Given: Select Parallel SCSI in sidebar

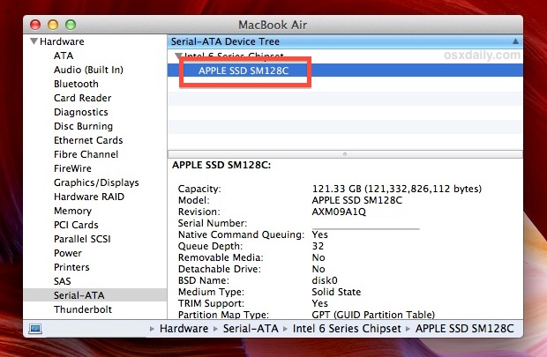Looking at the screenshot, I should coord(82,239).
